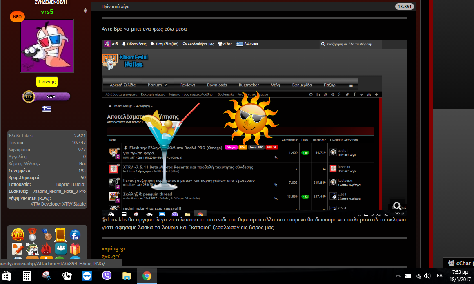Click the vrs5 avatar picture

[x=47, y=46]
